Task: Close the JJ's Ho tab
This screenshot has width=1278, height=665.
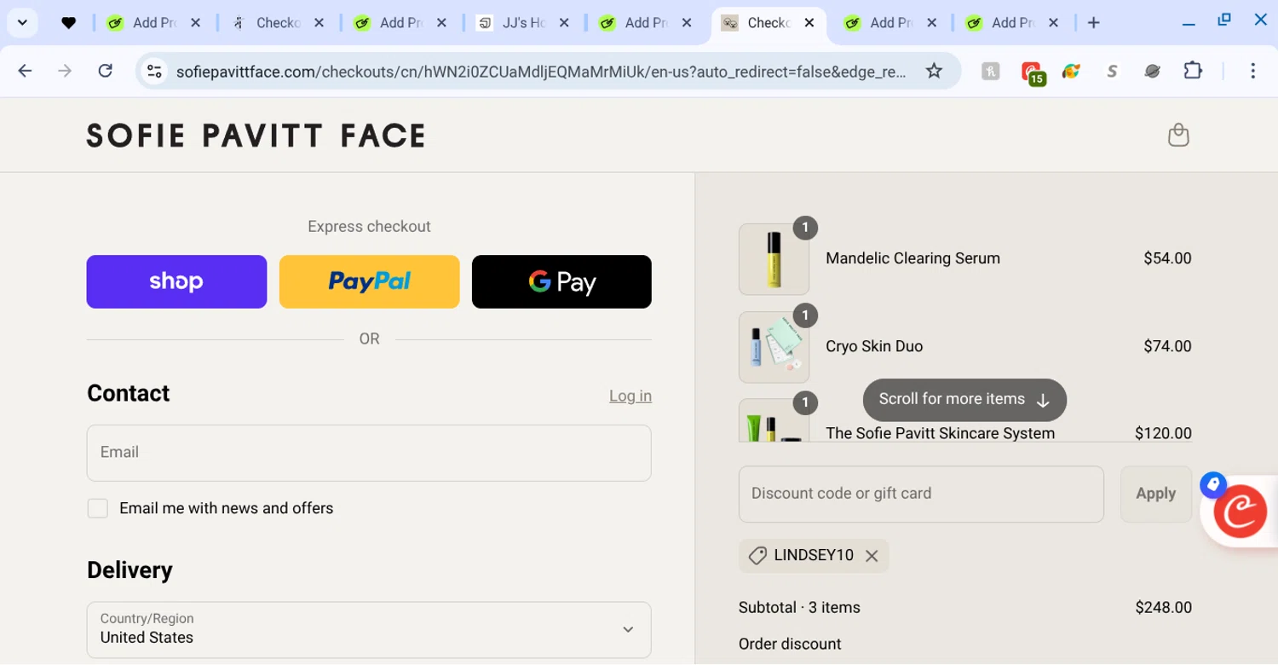Action: (564, 23)
